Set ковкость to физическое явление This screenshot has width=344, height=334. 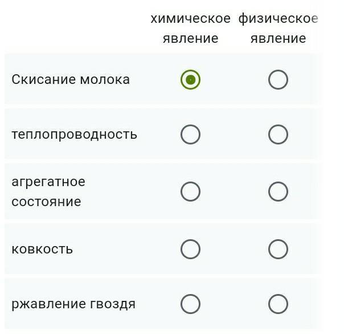278,249
